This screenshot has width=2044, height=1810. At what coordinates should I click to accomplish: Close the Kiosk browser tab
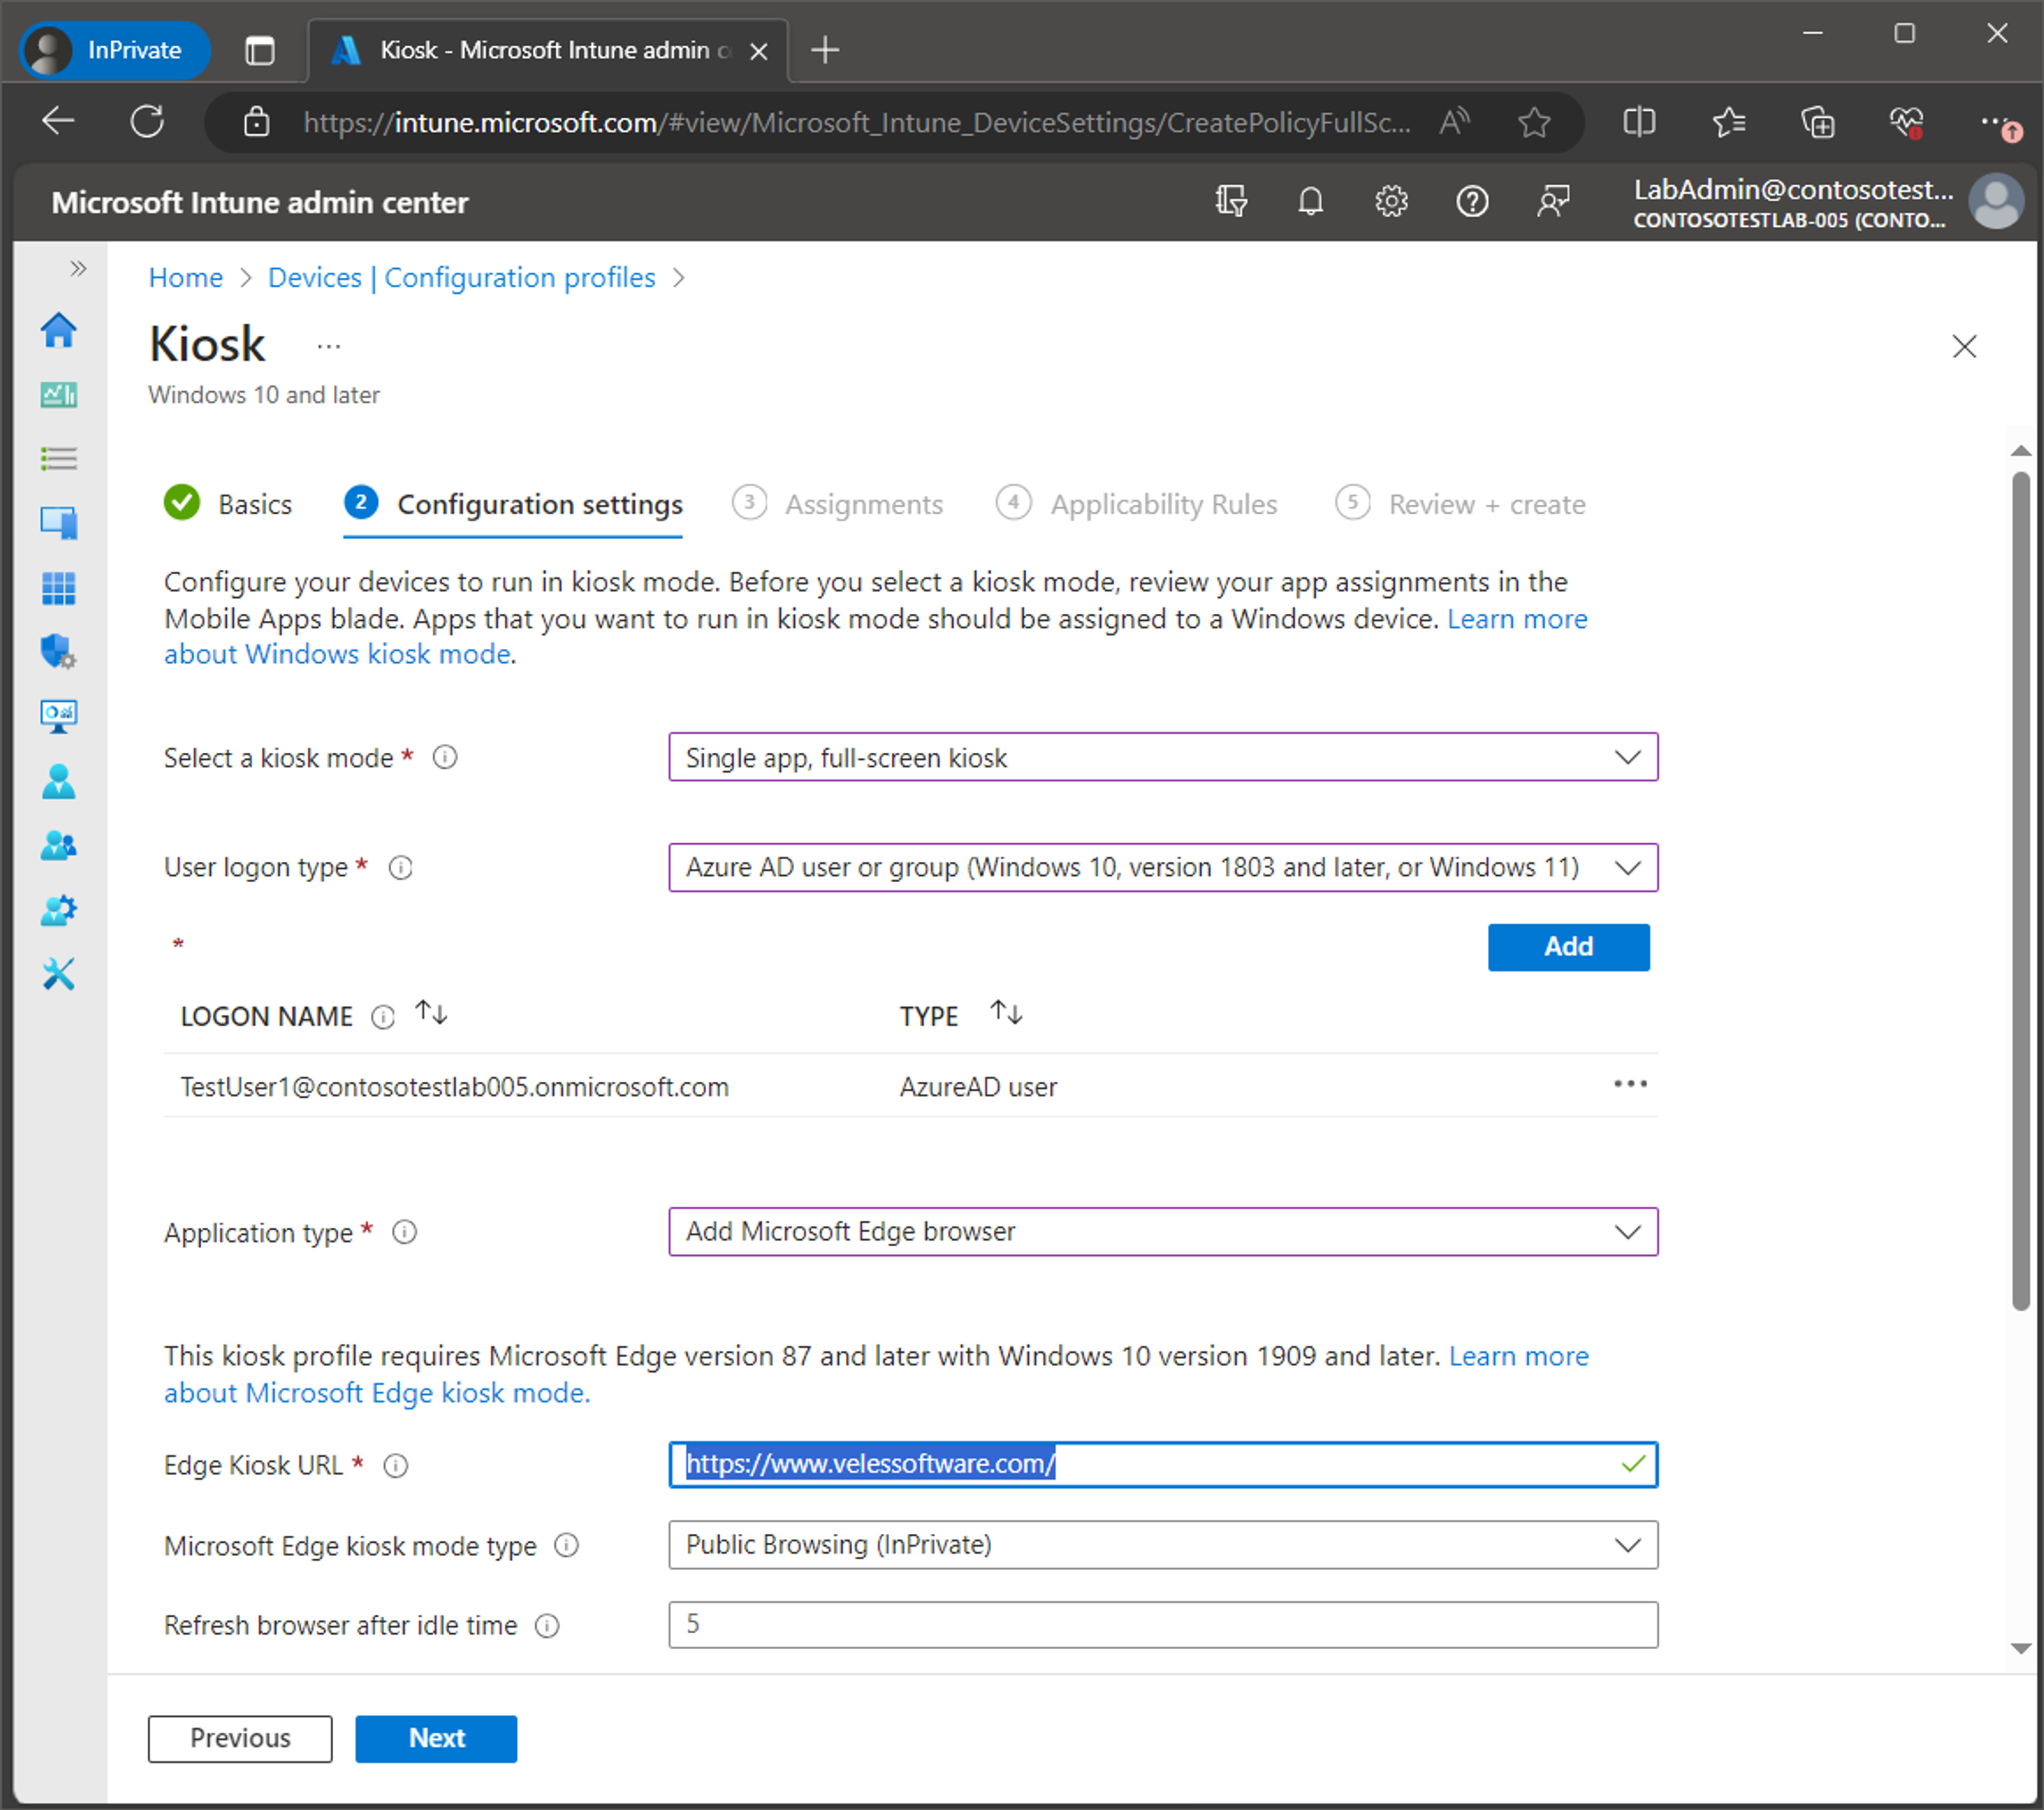(759, 51)
